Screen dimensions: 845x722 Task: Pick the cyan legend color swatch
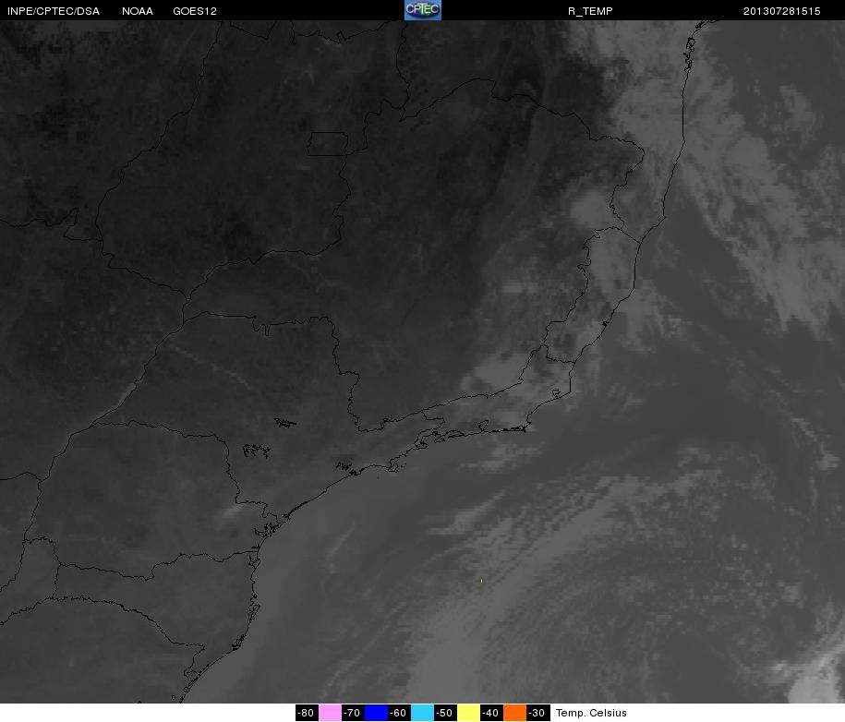click(x=423, y=713)
